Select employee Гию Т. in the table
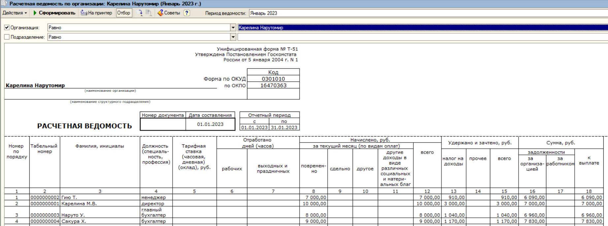 click(x=100, y=197)
